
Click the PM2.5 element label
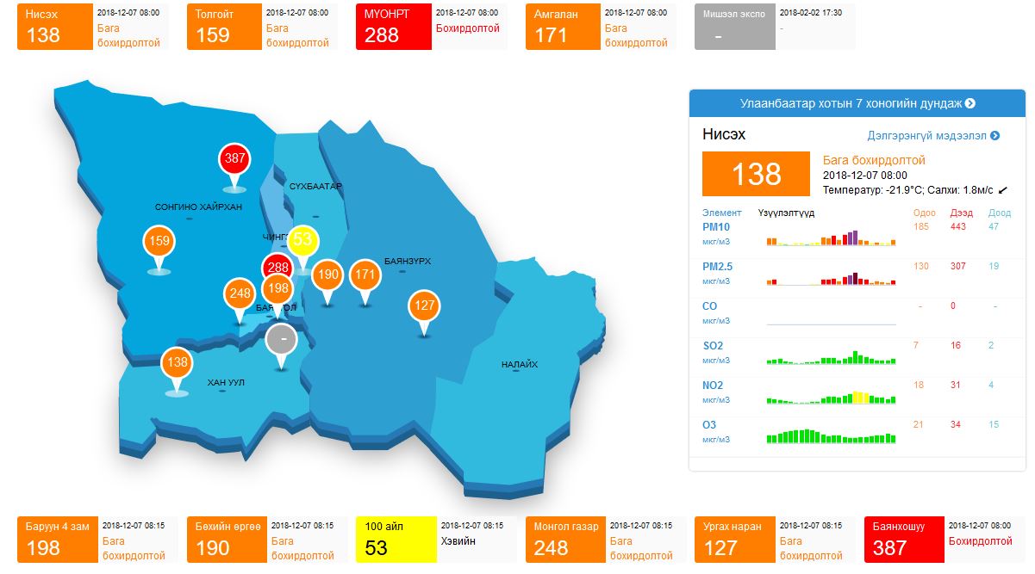(717, 267)
